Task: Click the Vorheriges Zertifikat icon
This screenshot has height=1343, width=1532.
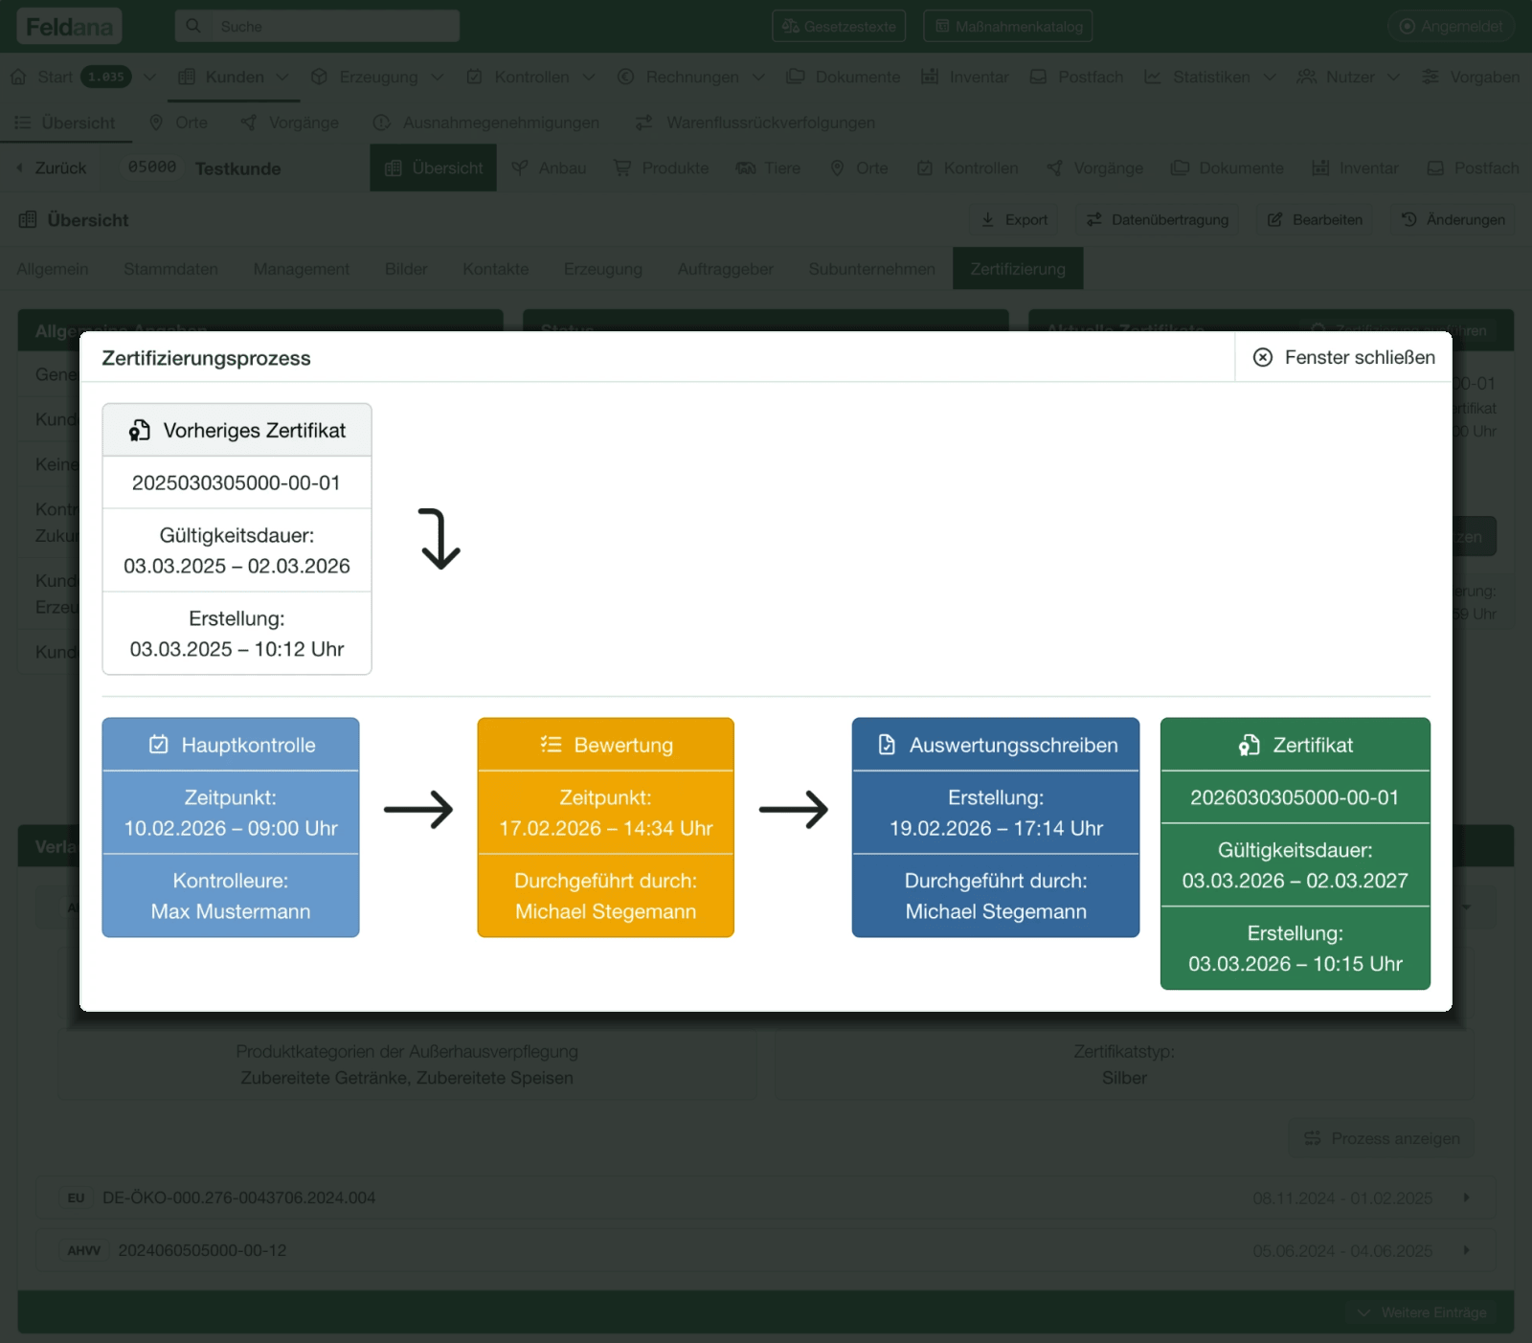Action: coord(140,431)
